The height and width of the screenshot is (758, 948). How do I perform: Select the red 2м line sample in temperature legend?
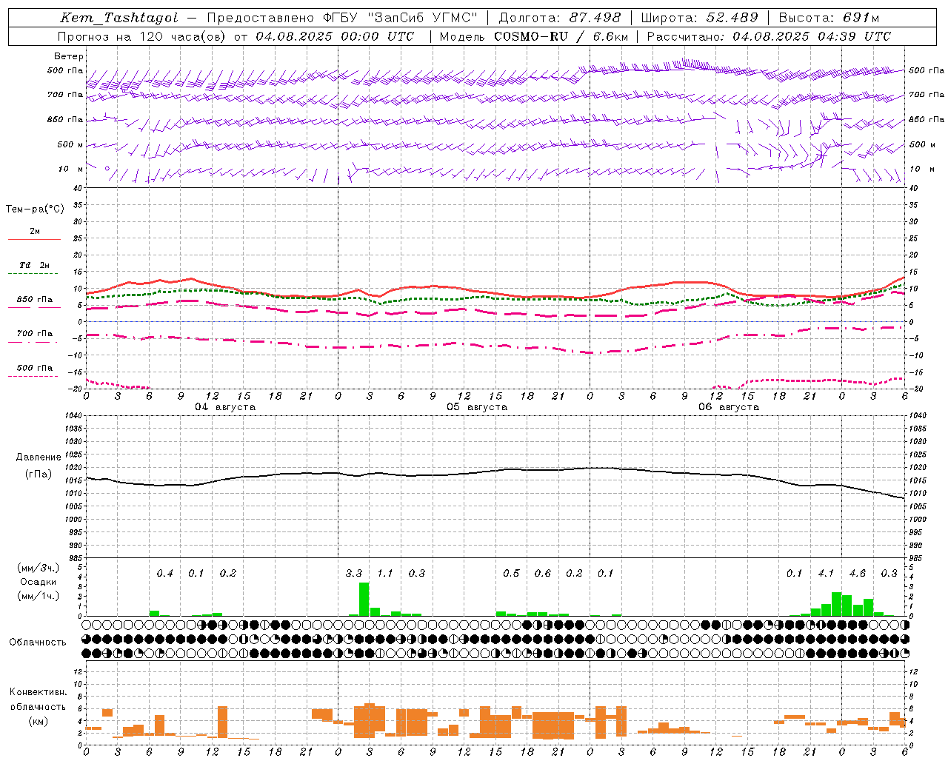pos(35,240)
